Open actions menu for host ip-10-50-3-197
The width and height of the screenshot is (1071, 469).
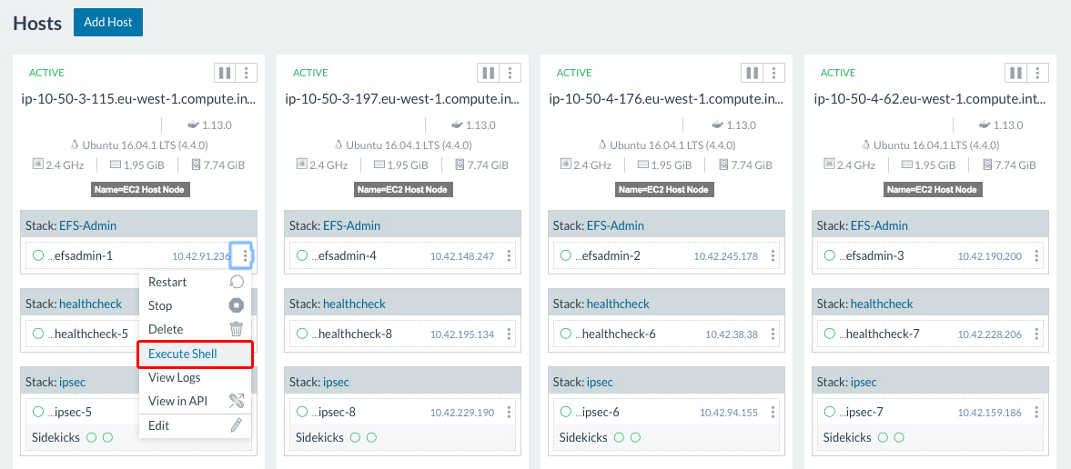coord(510,73)
